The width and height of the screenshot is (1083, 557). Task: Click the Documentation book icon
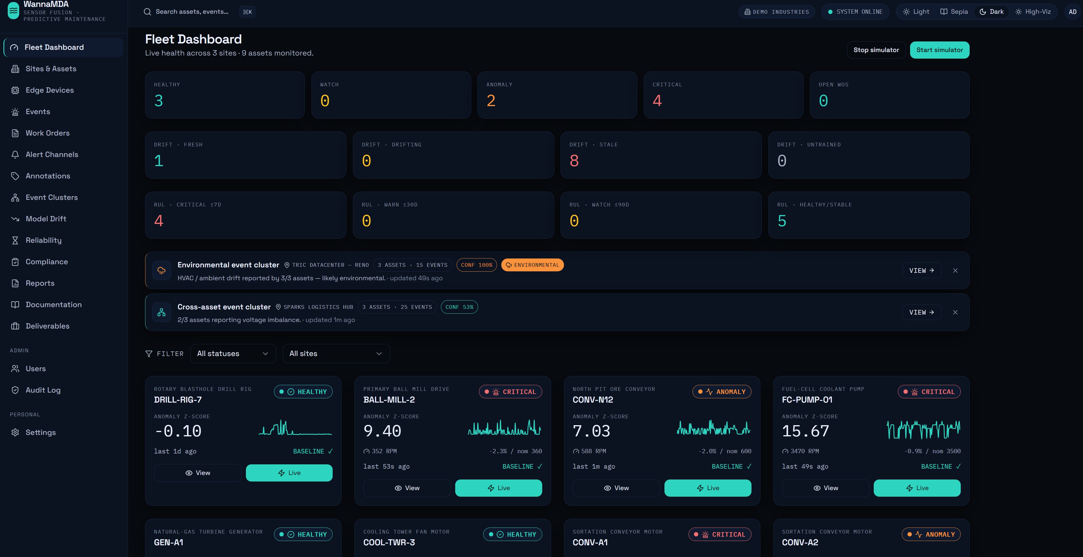(15, 305)
